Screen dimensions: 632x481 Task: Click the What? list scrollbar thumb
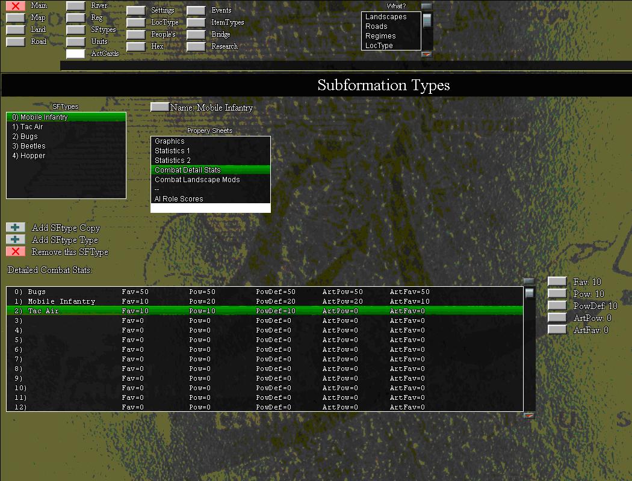[427, 20]
